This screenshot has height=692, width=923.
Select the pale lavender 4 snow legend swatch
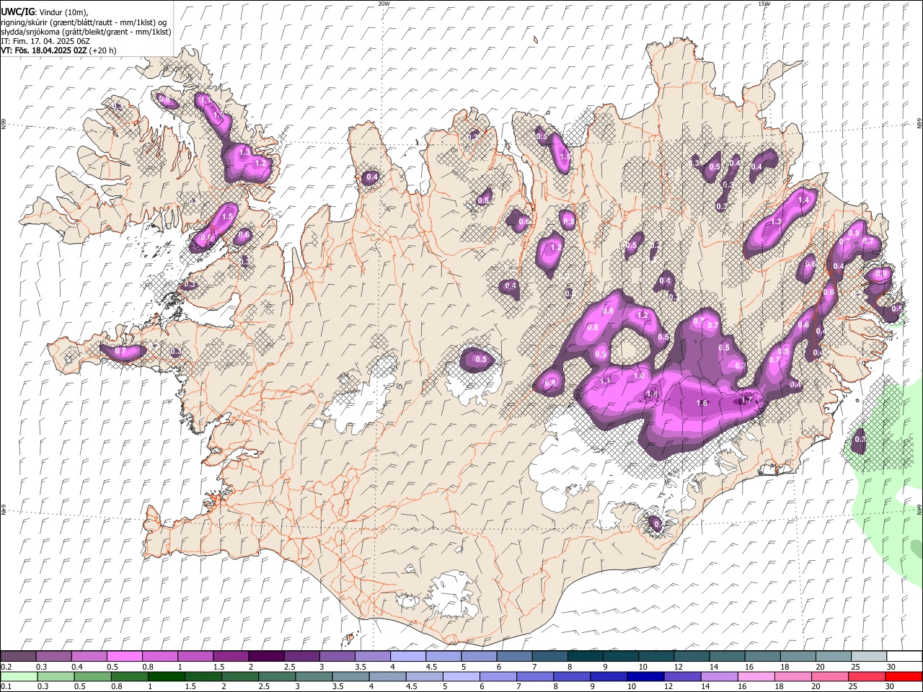pos(407,657)
